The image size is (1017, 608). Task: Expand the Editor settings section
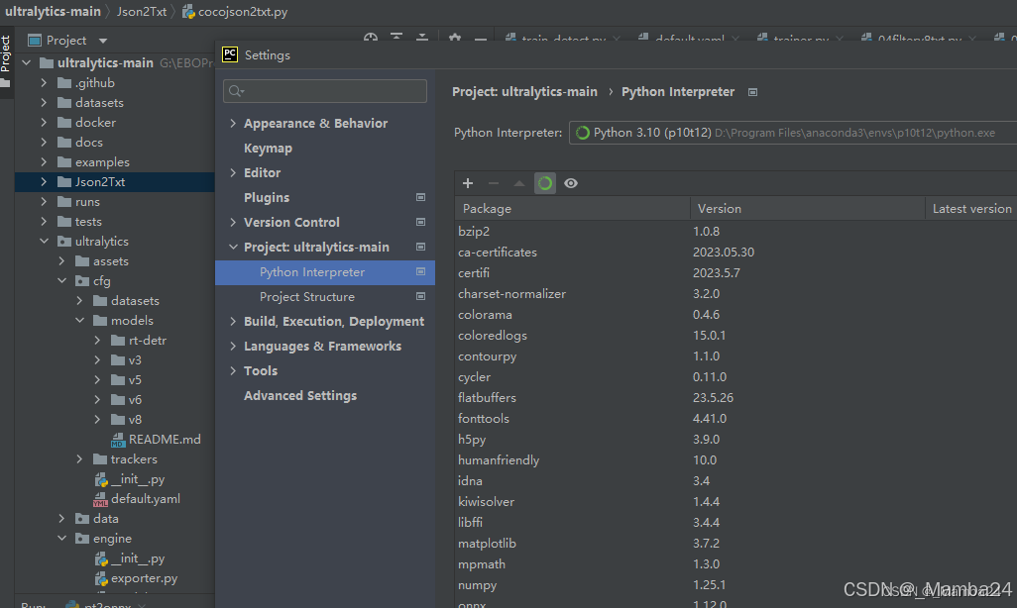233,172
